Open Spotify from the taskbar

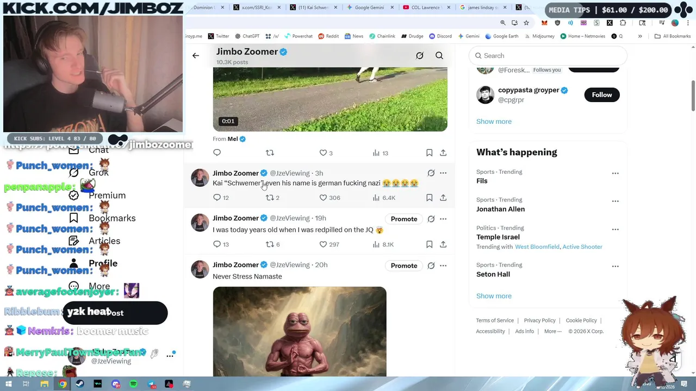[x=134, y=384]
